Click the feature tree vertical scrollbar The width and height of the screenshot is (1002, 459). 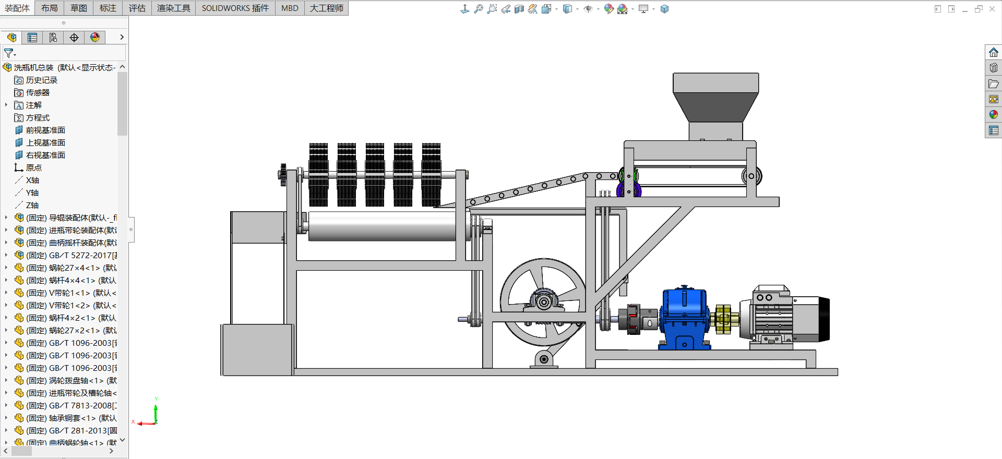click(x=122, y=104)
